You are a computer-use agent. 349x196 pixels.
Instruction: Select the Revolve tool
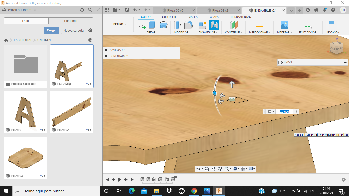(164, 25)
